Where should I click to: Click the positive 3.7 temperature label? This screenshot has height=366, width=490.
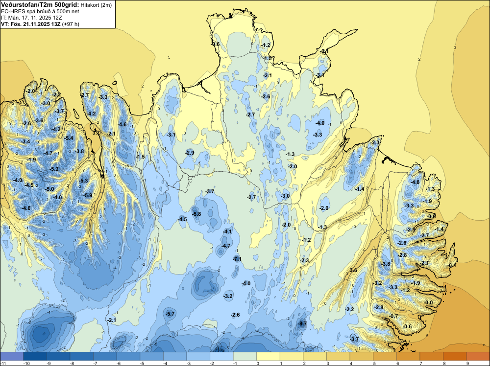[96, 133]
